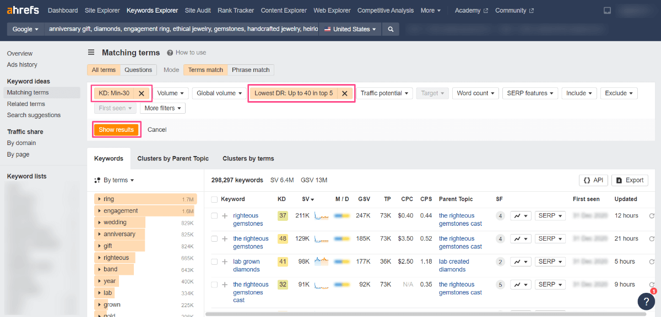
Task: Open the By terms grouping dropdown
Action: 114,180
